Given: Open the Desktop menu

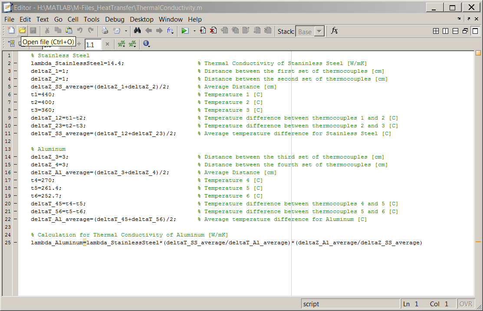Looking at the screenshot, I should coord(141,19).
